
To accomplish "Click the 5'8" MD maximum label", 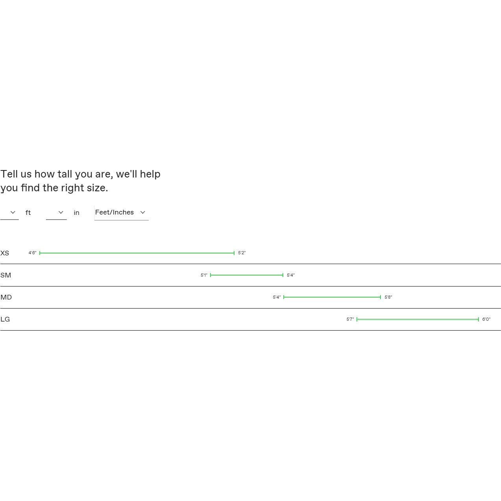I will 388,297.
